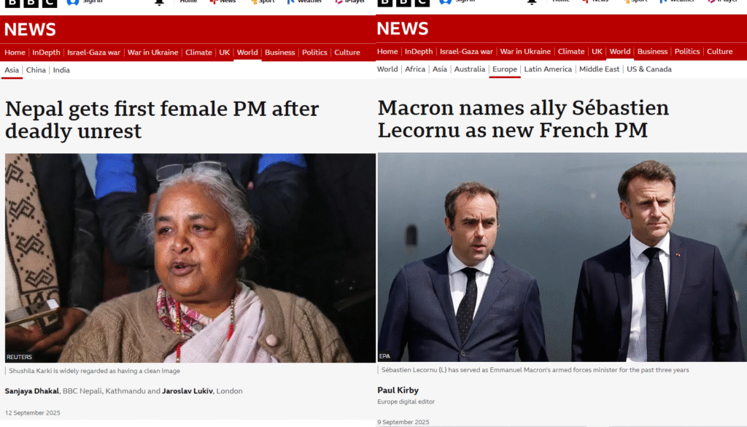Click the Sport icon above the Macron article
The width and height of the screenshot is (747, 427).
[x=624, y=2]
